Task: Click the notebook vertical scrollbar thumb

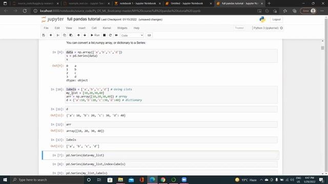Action: coord(322,48)
